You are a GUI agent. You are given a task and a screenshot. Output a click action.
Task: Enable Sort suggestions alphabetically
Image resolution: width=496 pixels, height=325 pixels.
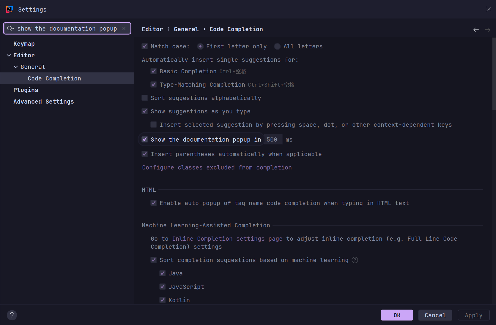(144, 98)
